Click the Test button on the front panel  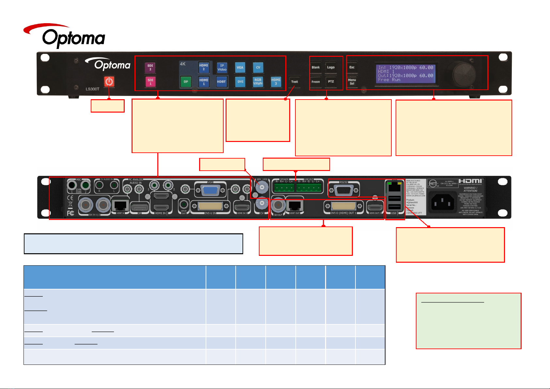(x=294, y=82)
